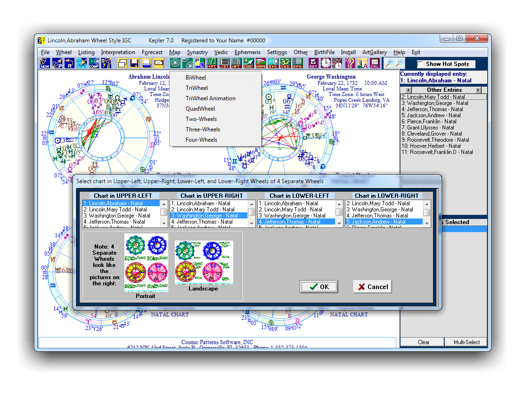
Task: Click the LIST toolbar icon
Action: click(x=224, y=63)
